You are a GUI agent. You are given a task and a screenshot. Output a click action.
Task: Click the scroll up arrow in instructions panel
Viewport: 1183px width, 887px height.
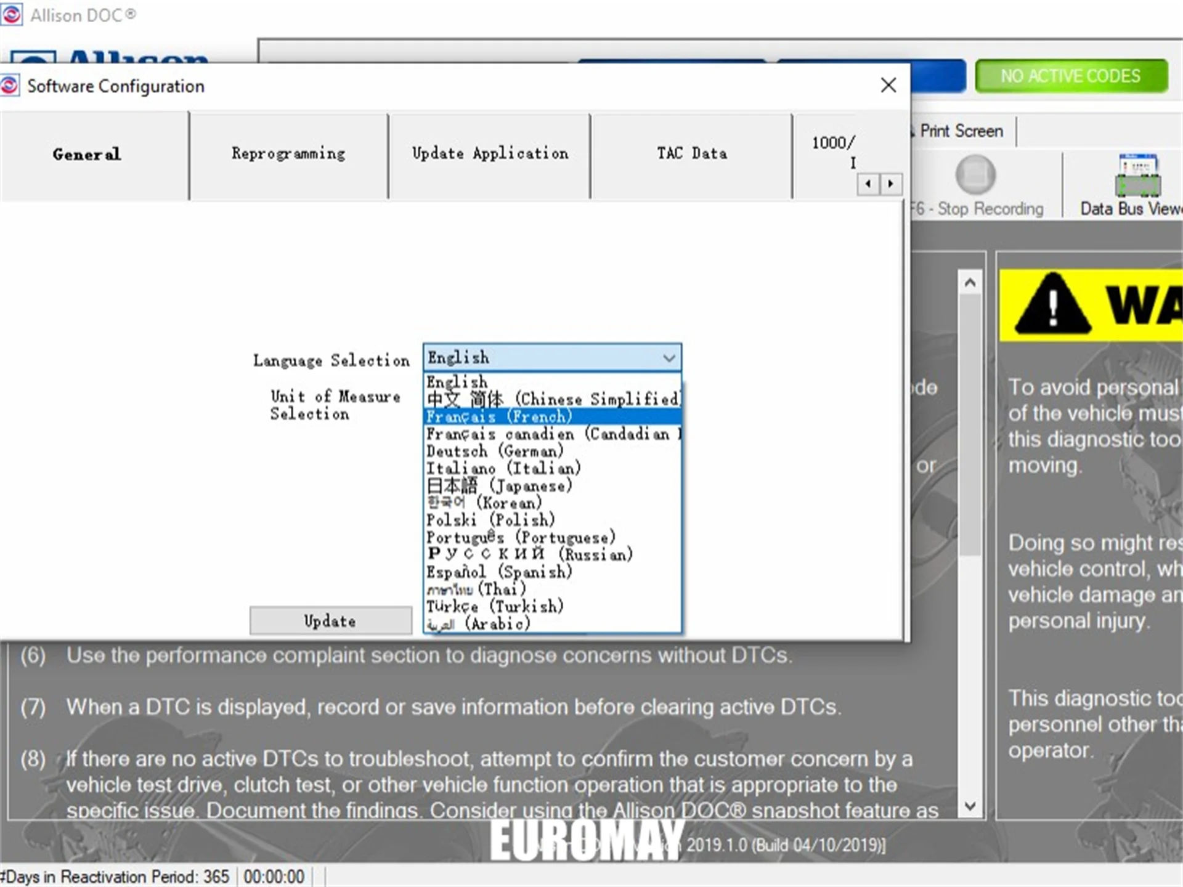970,283
